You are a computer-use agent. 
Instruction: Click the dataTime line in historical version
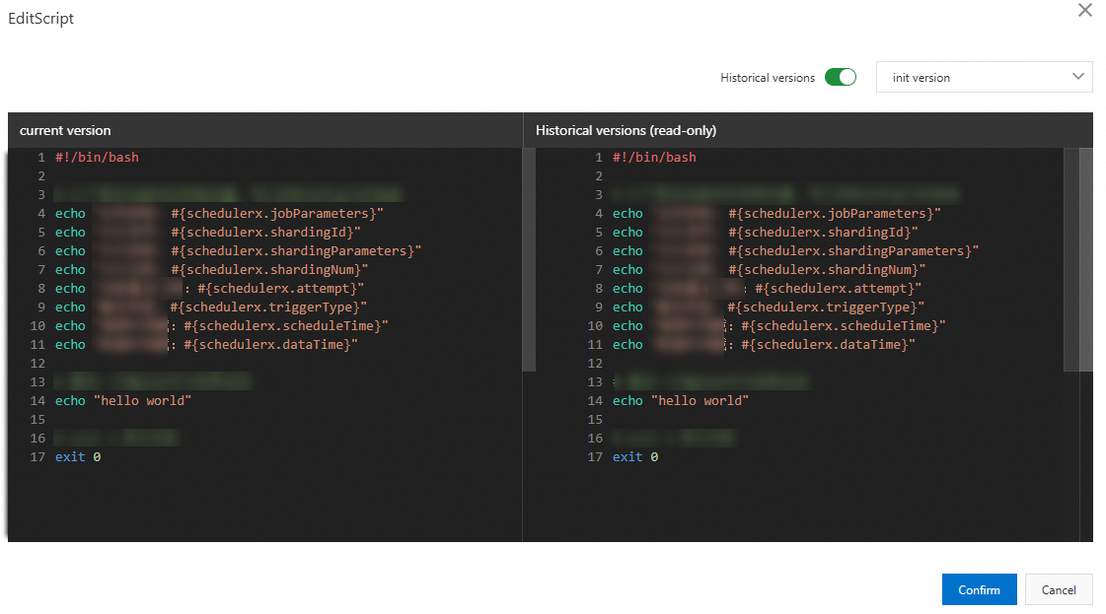coord(764,344)
